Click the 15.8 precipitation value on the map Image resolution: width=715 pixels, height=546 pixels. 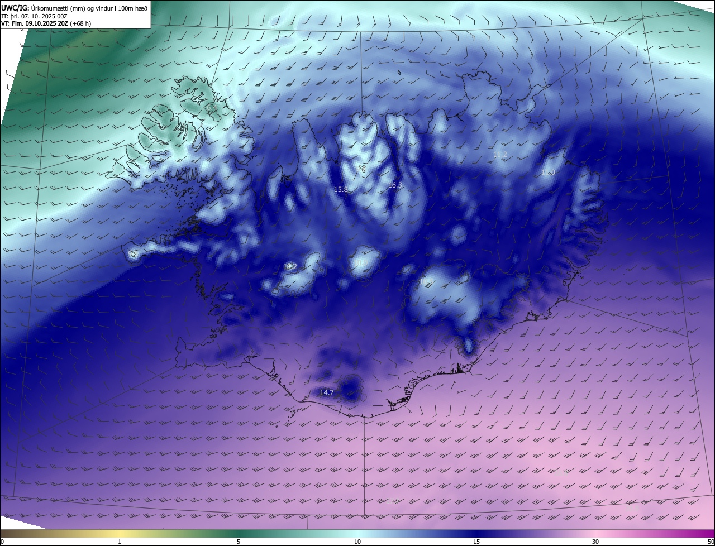341,190
